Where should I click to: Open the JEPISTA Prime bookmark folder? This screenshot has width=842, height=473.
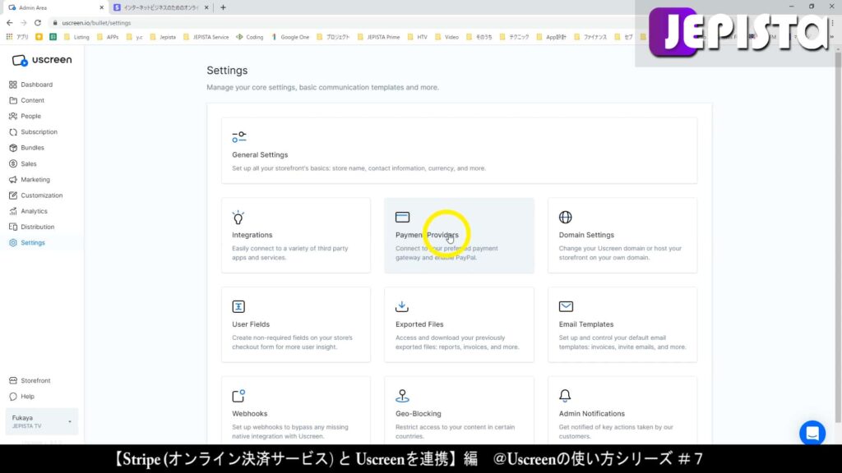click(x=378, y=37)
